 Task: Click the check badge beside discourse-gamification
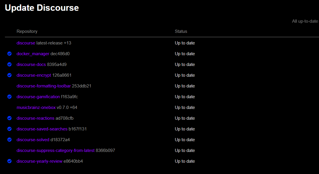click(9, 97)
